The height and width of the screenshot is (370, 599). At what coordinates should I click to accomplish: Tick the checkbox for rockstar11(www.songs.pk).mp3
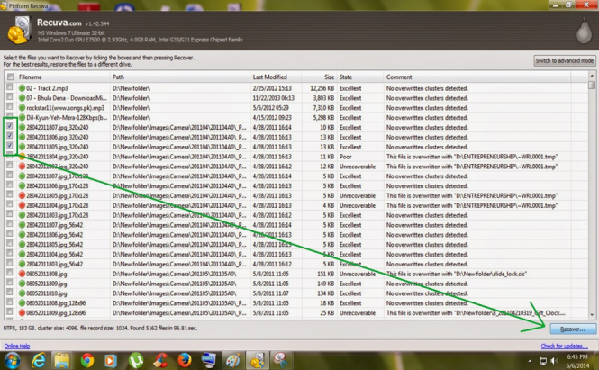[x=10, y=106]
